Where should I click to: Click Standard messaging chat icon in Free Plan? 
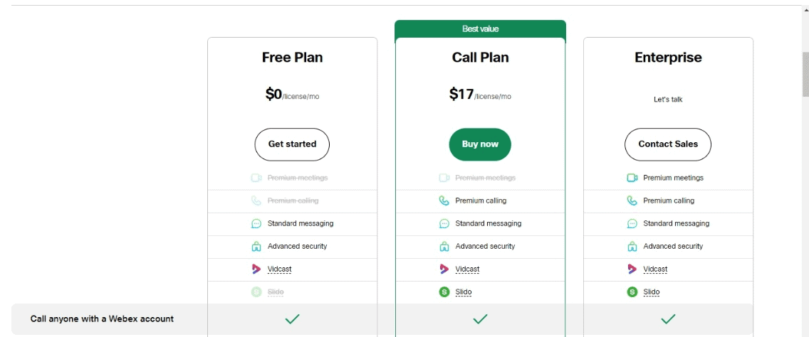click(256, 224)
